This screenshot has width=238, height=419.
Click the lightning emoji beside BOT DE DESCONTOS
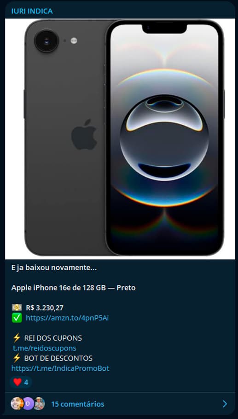coord(17,358)
